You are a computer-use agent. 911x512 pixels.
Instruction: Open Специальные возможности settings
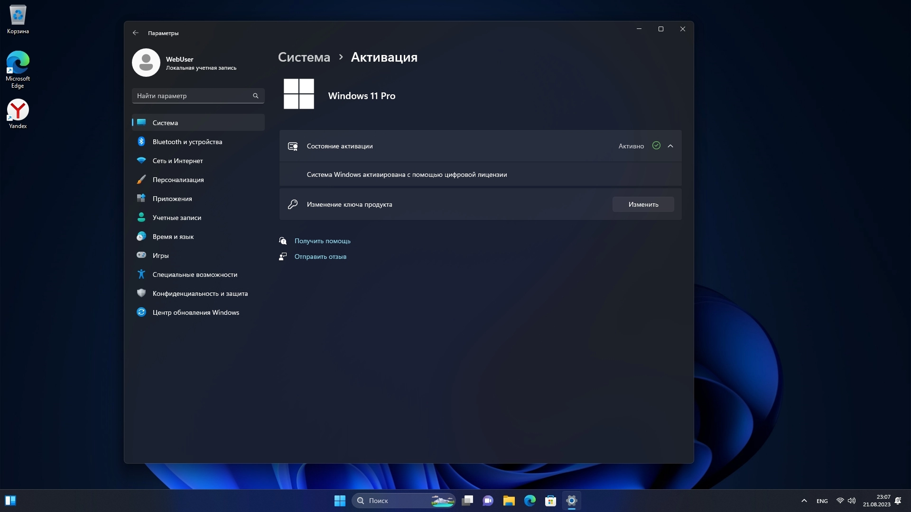pos(195,274)
